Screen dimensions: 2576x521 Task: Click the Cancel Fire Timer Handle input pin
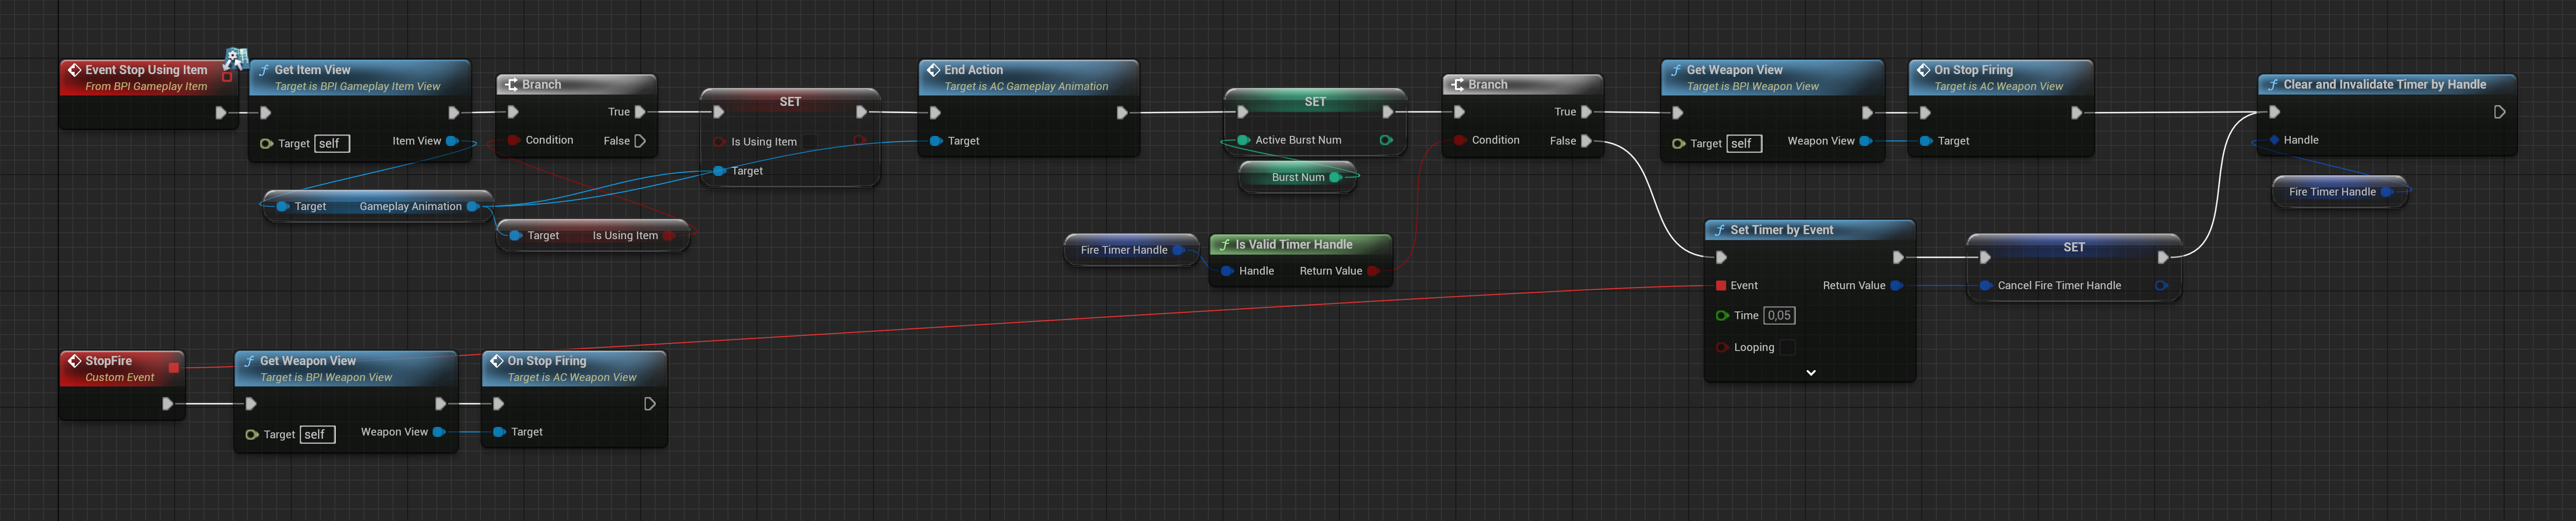pos(1985,286)
